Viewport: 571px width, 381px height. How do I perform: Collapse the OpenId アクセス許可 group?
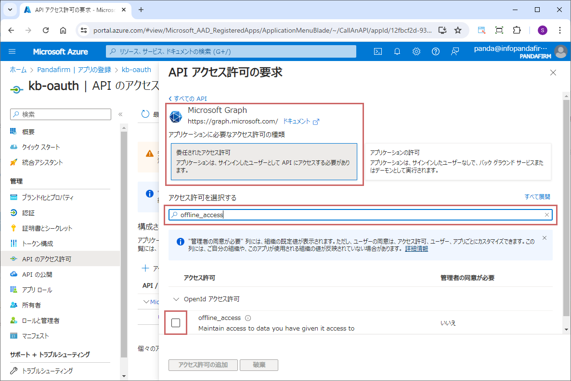tap(176, 299)
